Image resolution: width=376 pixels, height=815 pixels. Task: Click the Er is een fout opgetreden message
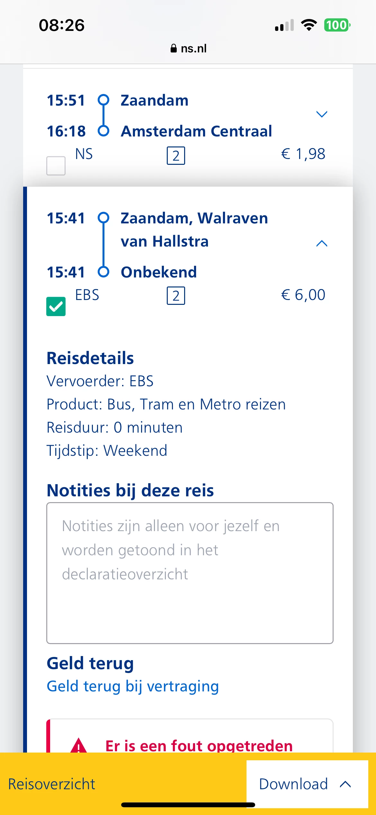pyautogui.click(x=199, y=745)
